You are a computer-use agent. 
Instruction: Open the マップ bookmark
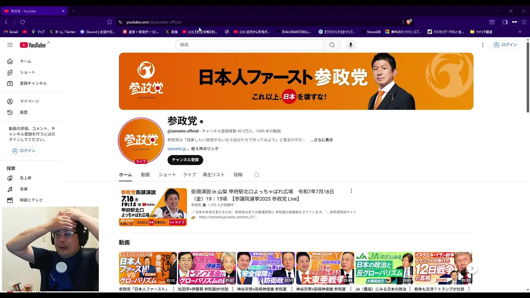coord(38,32)
